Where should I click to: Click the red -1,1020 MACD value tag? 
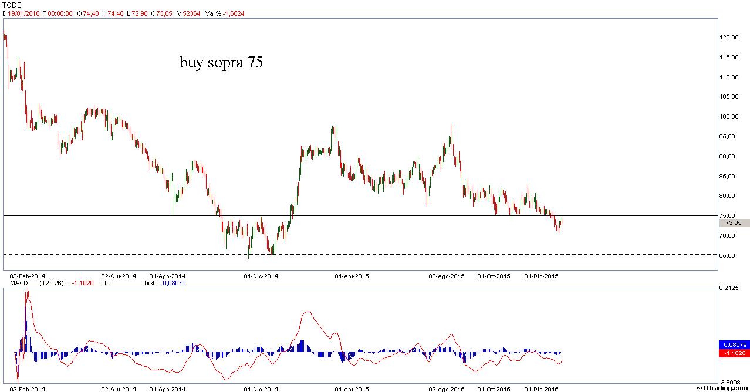733,353
